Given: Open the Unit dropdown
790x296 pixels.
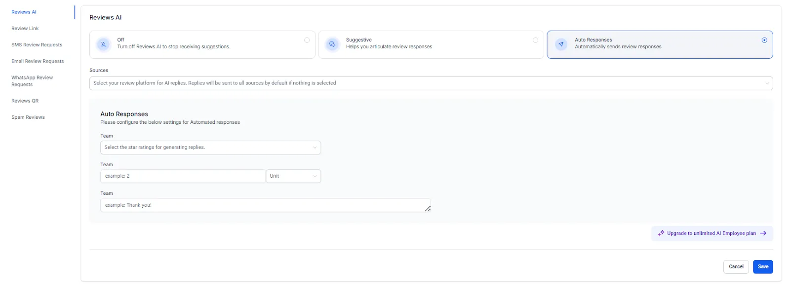Looking at the screenshot, I should [x=294, y=176].
